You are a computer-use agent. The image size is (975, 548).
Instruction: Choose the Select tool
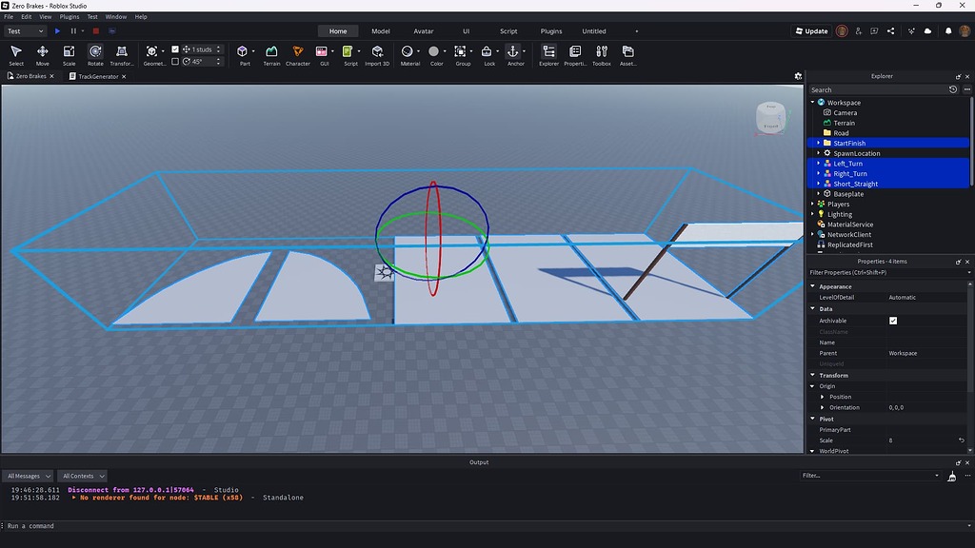coord(16,54)
